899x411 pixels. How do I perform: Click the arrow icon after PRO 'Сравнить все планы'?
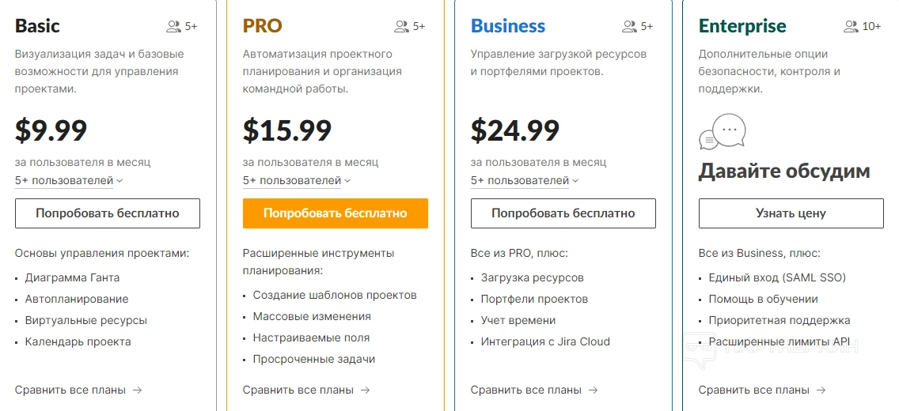[365, 390]
